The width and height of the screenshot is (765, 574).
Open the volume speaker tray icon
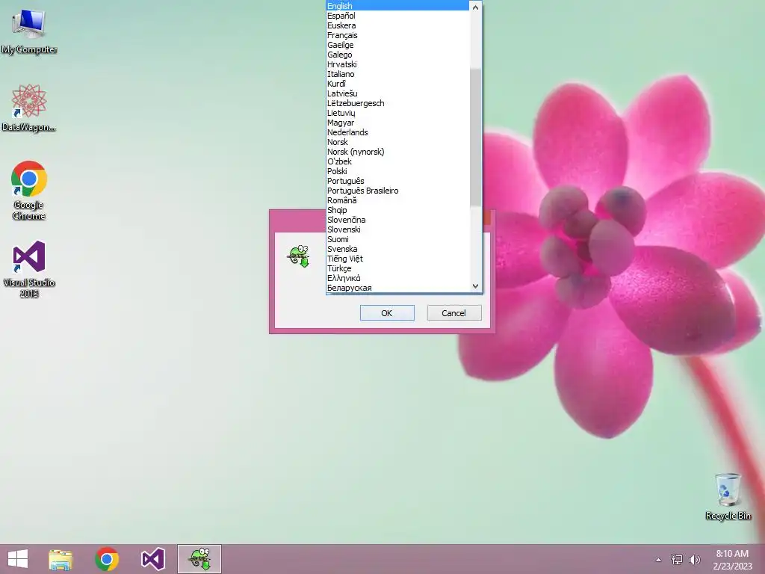click(x=694, y=559)
